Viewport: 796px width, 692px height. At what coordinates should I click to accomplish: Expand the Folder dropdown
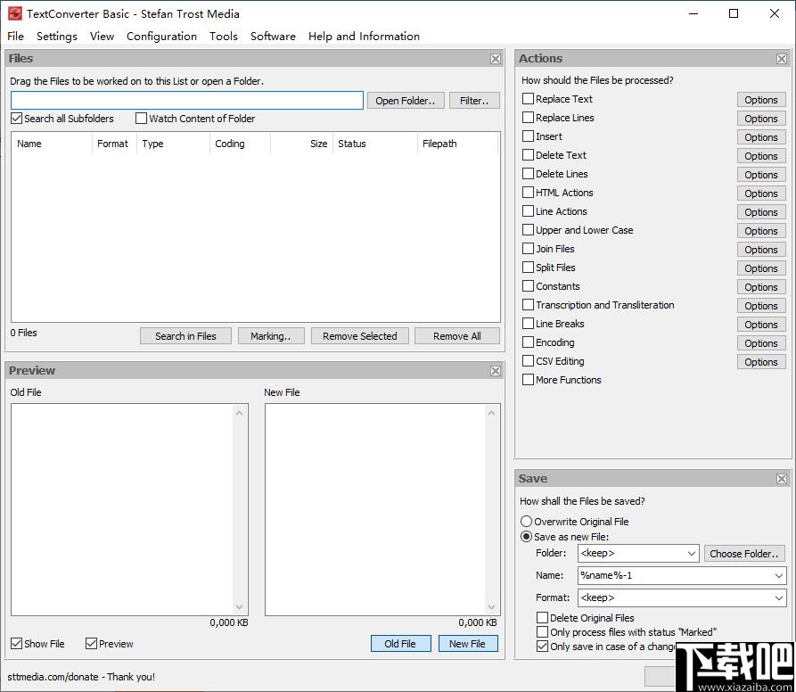click(692, 554)
